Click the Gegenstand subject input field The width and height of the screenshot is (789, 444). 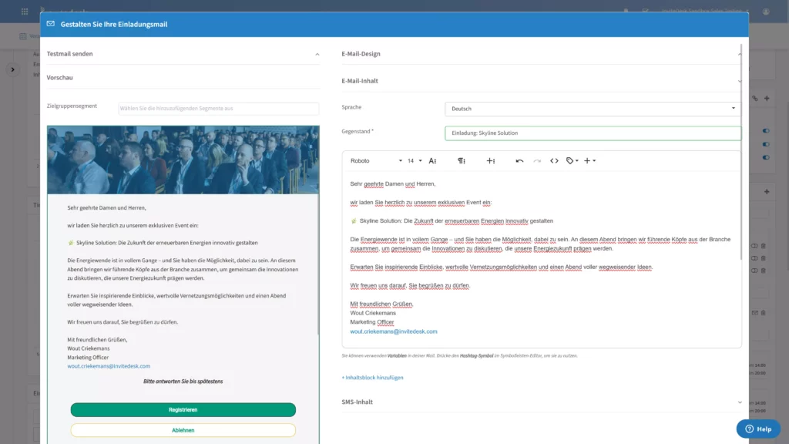(x=593, y=133)
